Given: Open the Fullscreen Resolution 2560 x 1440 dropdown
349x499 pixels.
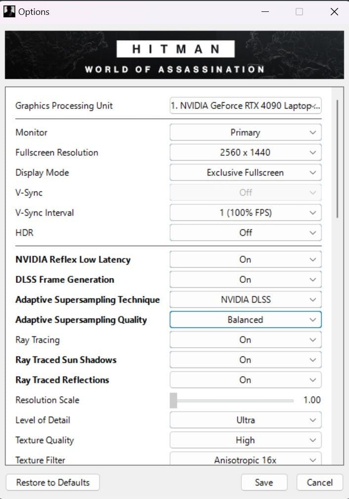Looking at the screenshot, I should point(246,153).
